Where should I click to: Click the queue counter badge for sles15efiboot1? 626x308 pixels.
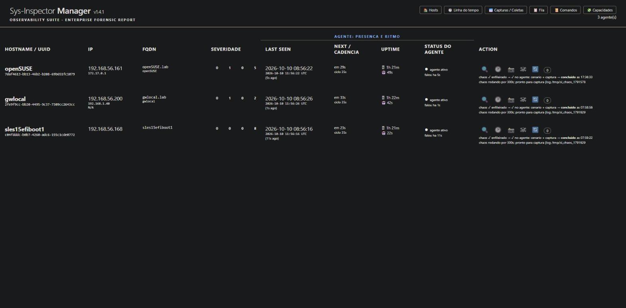pyautogui.click(x=547, y=130)
